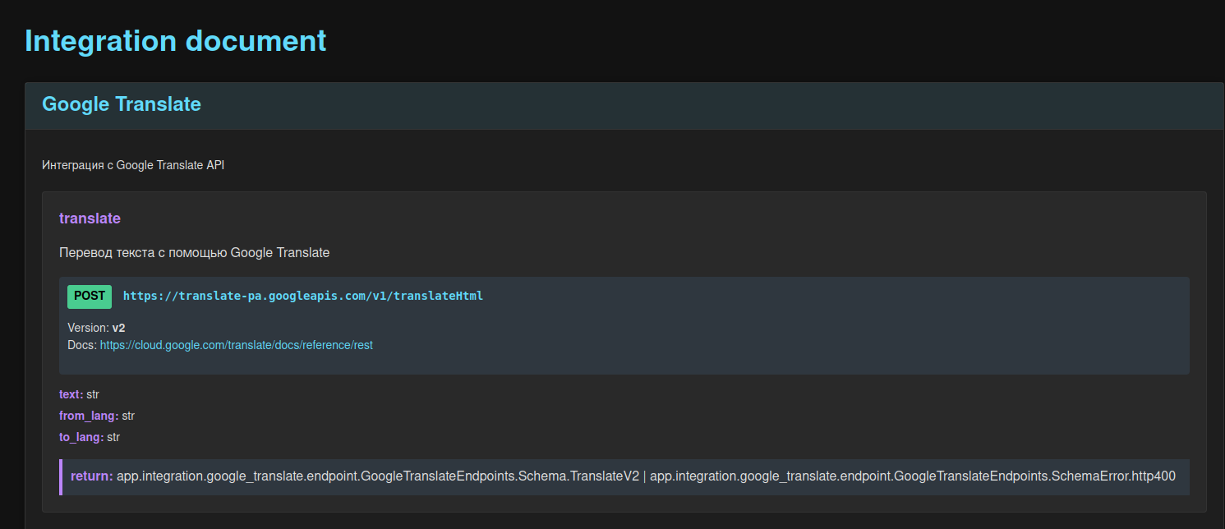The height and width of the screenshot is (529, 1225).
Task: Click the "Docs:" label text
Action: pyautogui.click(x=82, y=346)
